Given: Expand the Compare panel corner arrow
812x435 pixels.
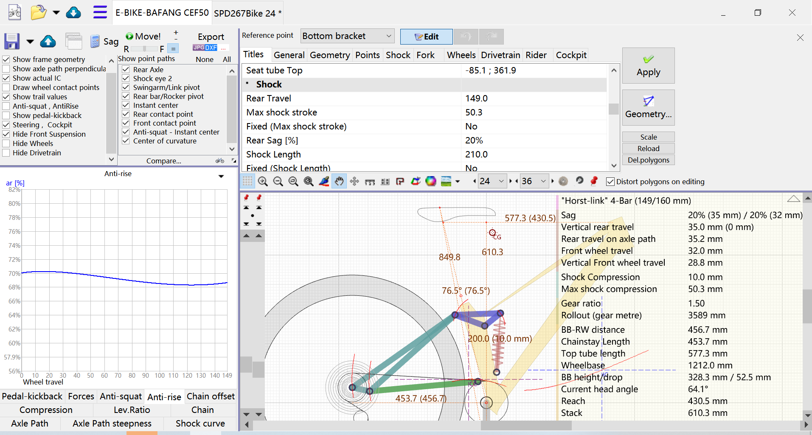Looking at the screenshot, I should coord(234,160).
